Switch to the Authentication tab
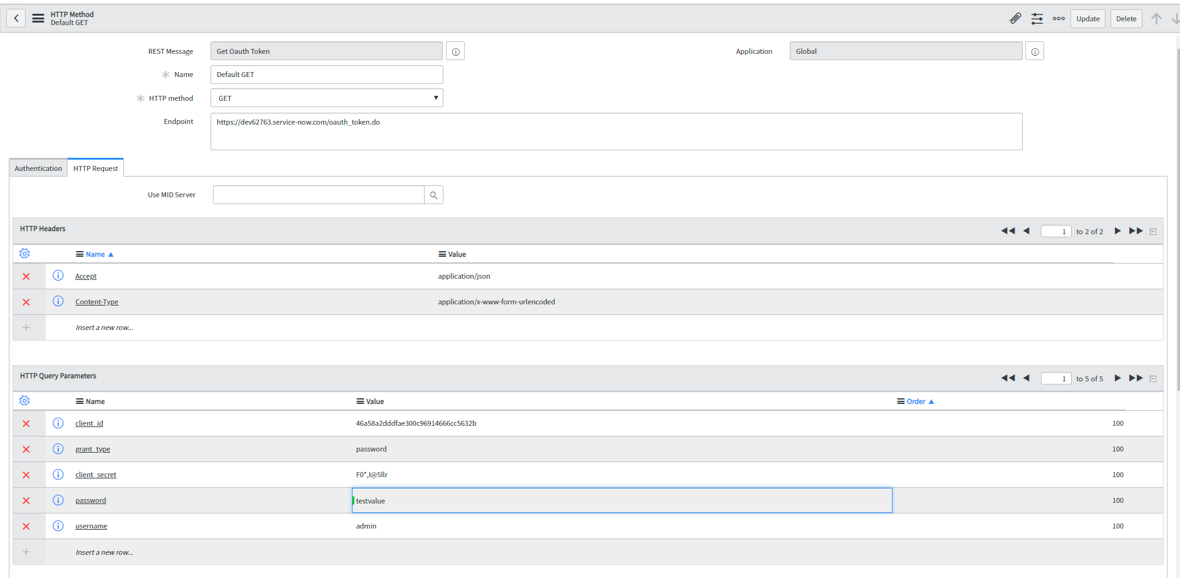The image size is (1180, 578). 38,168
